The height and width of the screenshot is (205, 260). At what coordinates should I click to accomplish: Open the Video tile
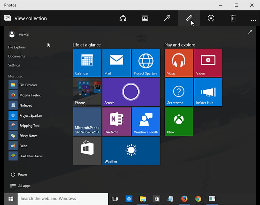click(208, 63)
